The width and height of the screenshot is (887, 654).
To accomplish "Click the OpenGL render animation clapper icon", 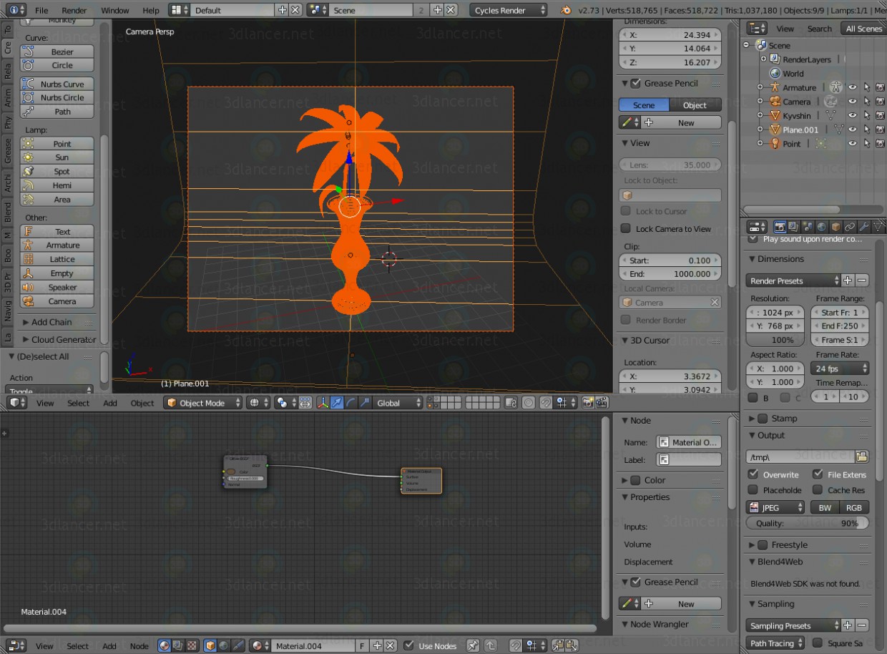I will [x=602, y=403].
